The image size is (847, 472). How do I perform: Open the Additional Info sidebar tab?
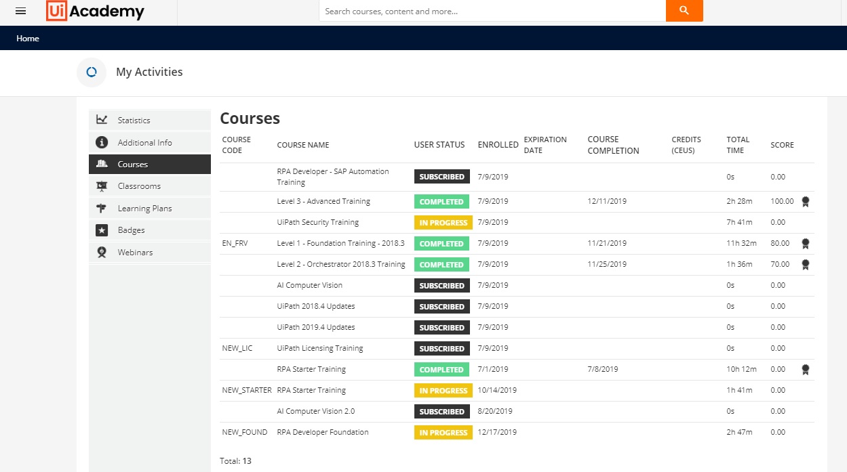[150, 142]
